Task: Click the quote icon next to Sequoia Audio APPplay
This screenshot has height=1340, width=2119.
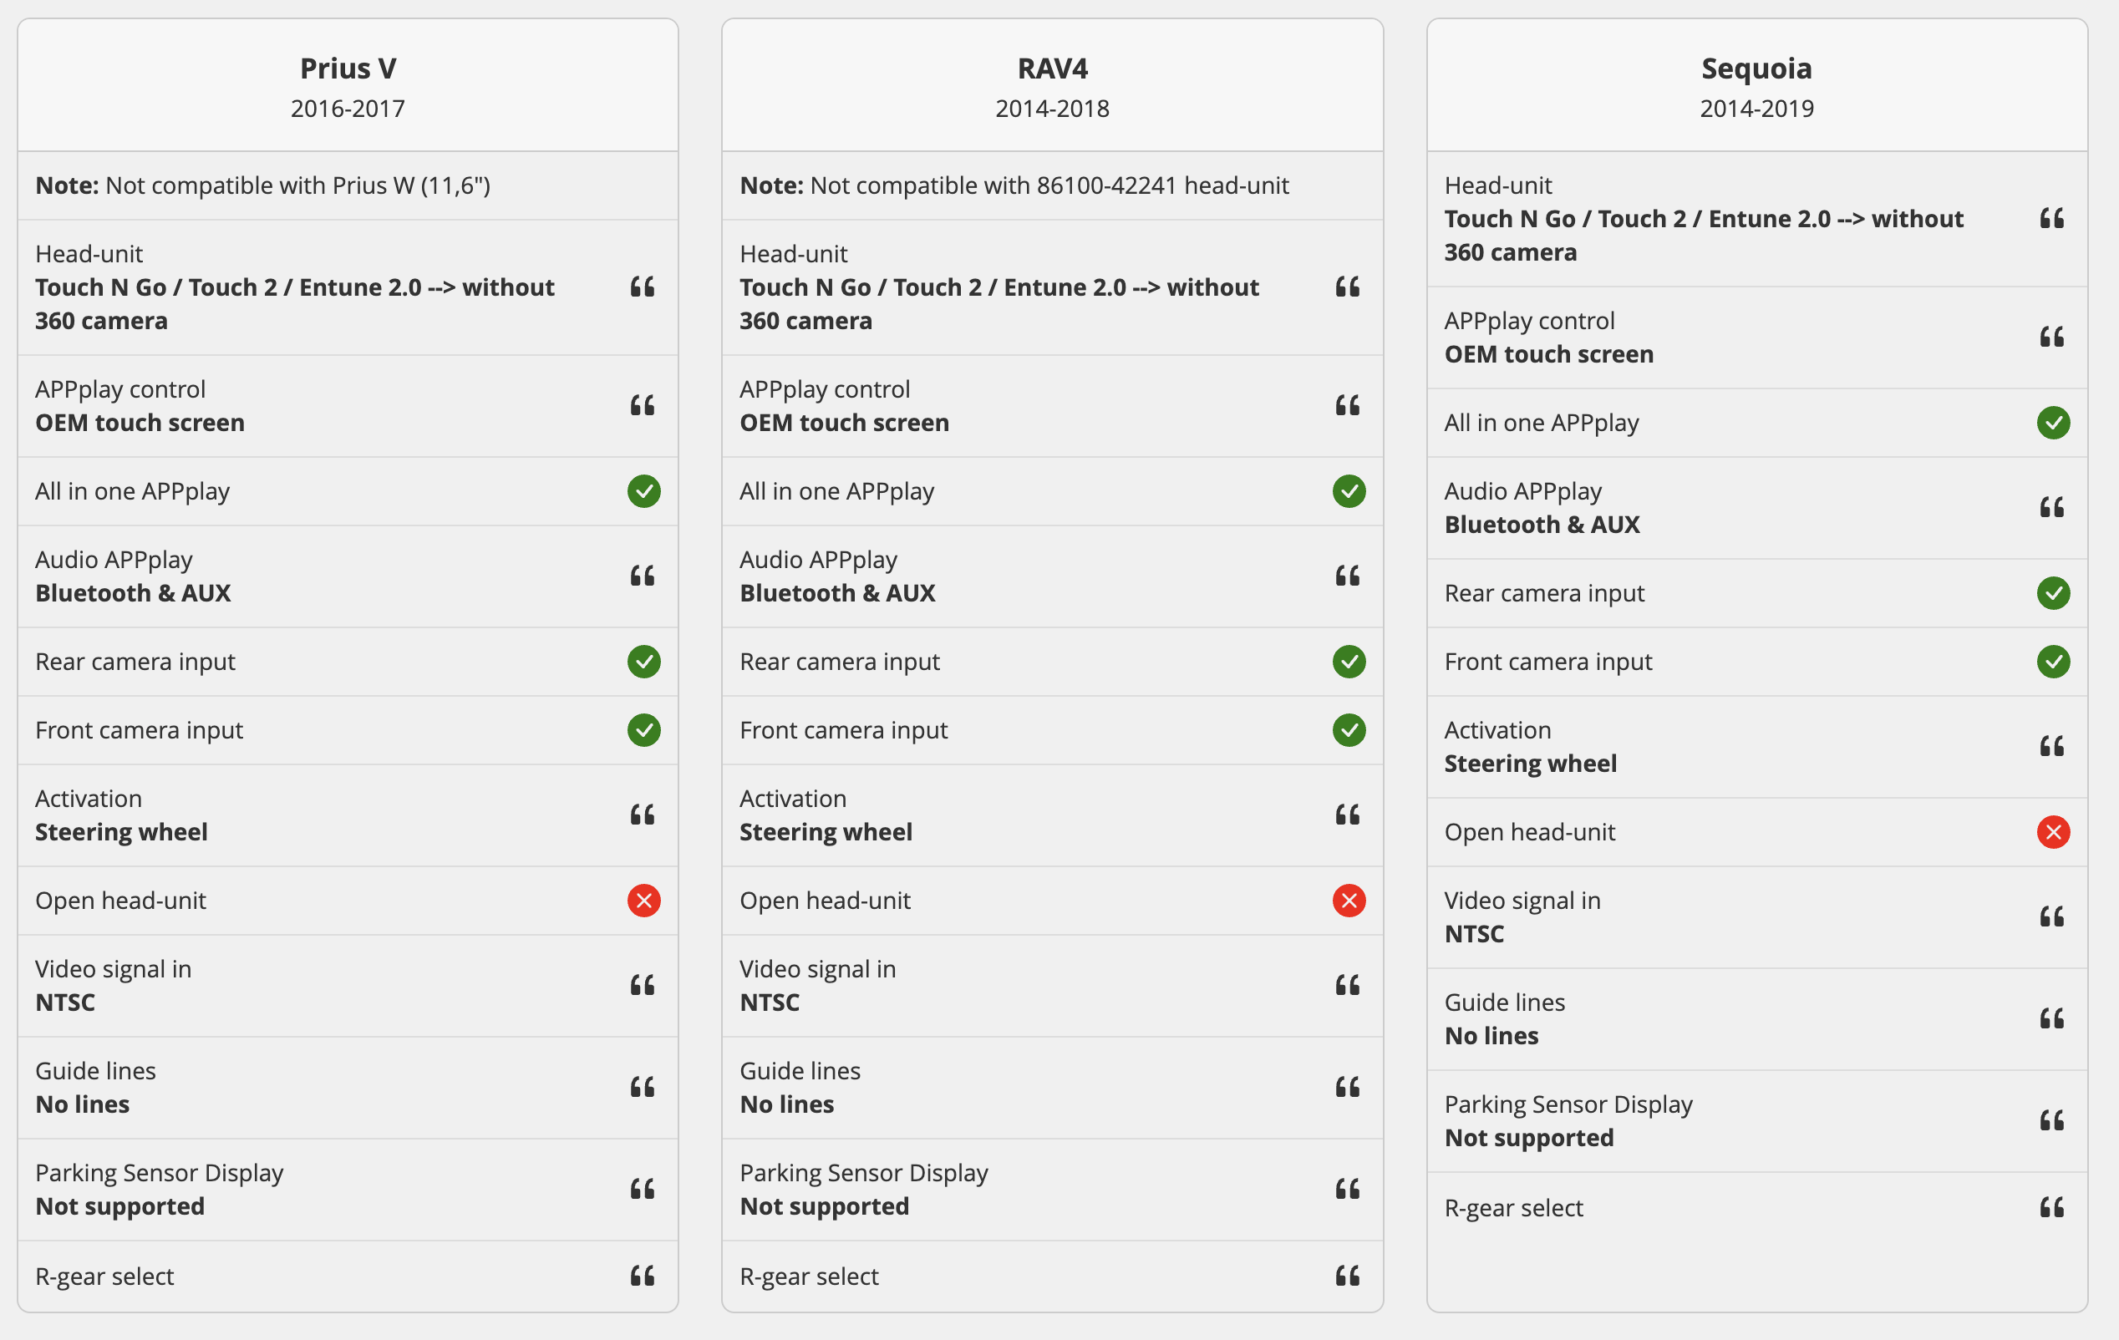Action: tap(2052, 508)
